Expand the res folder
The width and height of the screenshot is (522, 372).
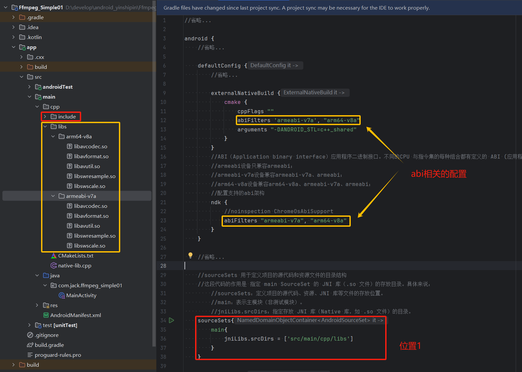click(x=37, y=305)
